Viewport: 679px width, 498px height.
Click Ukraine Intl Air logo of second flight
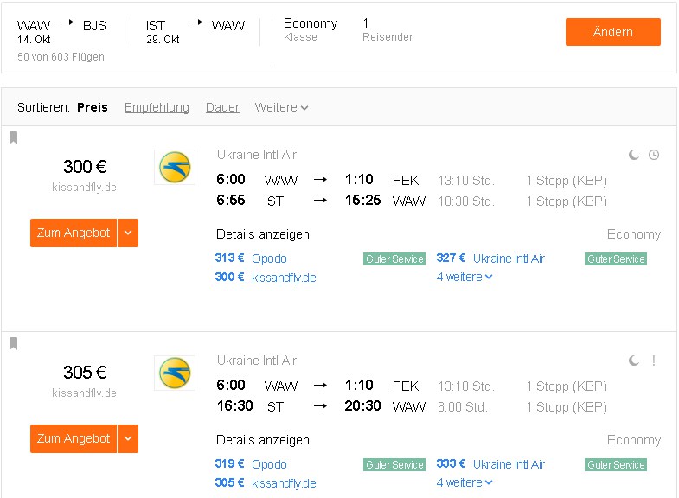pyautogui.click(x=175, y=373)
